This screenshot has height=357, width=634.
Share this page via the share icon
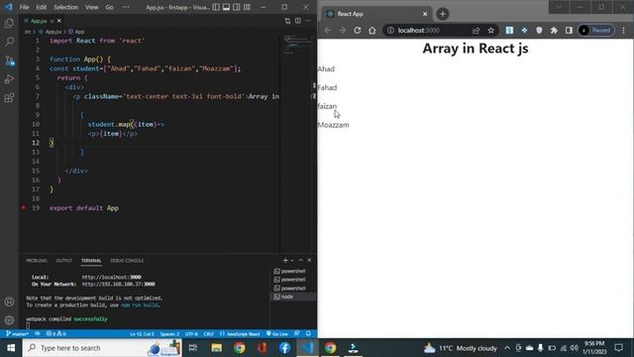(475, 31)
